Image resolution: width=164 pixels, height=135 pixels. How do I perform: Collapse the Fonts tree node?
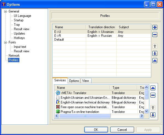coord(5,42)
